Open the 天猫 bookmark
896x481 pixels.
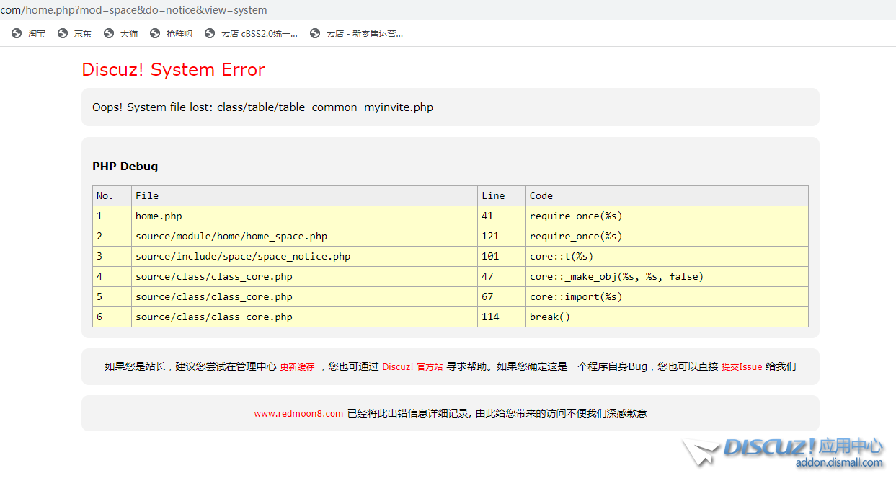click(129, 33)
